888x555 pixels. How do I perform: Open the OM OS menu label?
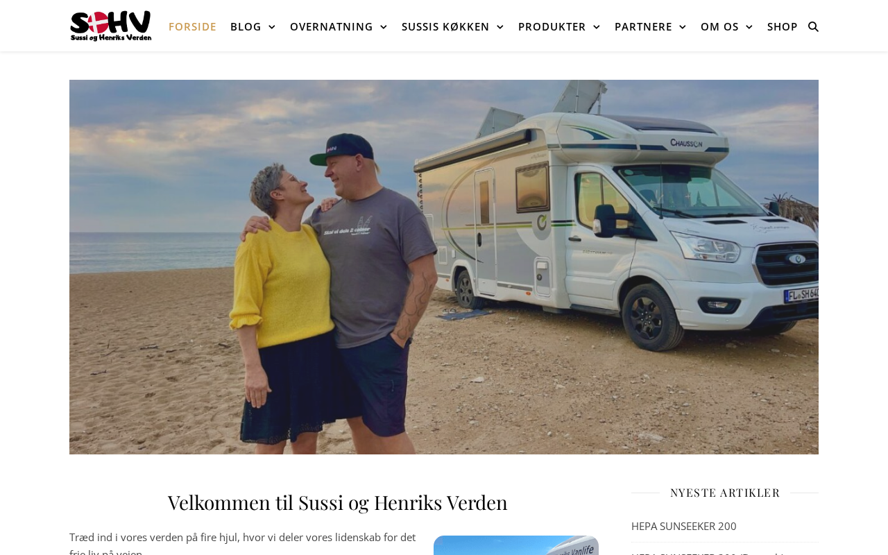[x=719, y=26]
